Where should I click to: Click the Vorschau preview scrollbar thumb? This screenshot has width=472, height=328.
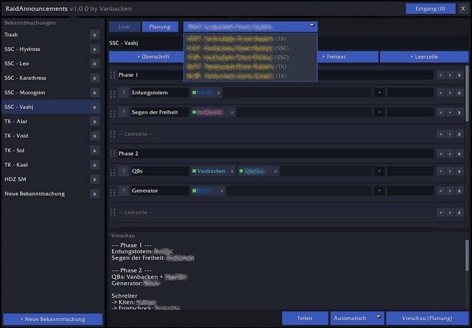467,255
